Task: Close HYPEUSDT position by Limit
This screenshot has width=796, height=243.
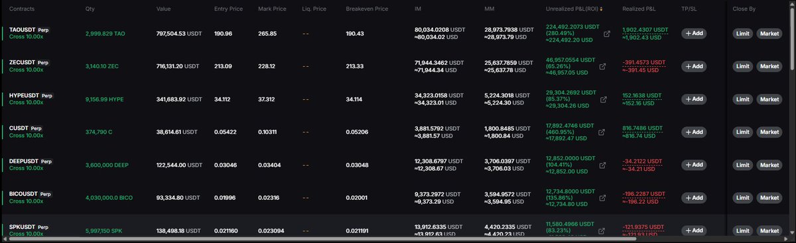Action: coord(743,99)
